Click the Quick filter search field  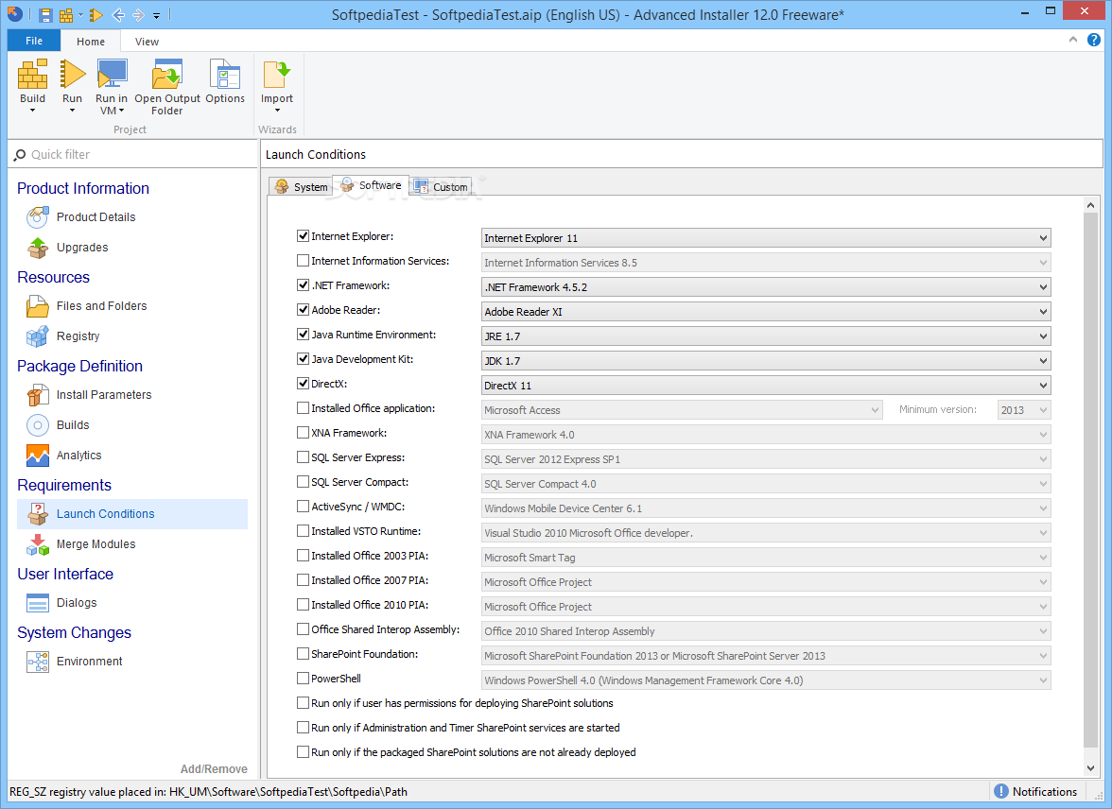click(x=133, y=155)
